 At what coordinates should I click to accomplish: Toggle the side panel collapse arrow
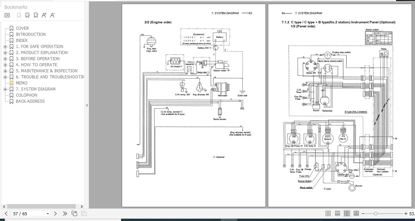pyautogui.click(x=86, y=104)
